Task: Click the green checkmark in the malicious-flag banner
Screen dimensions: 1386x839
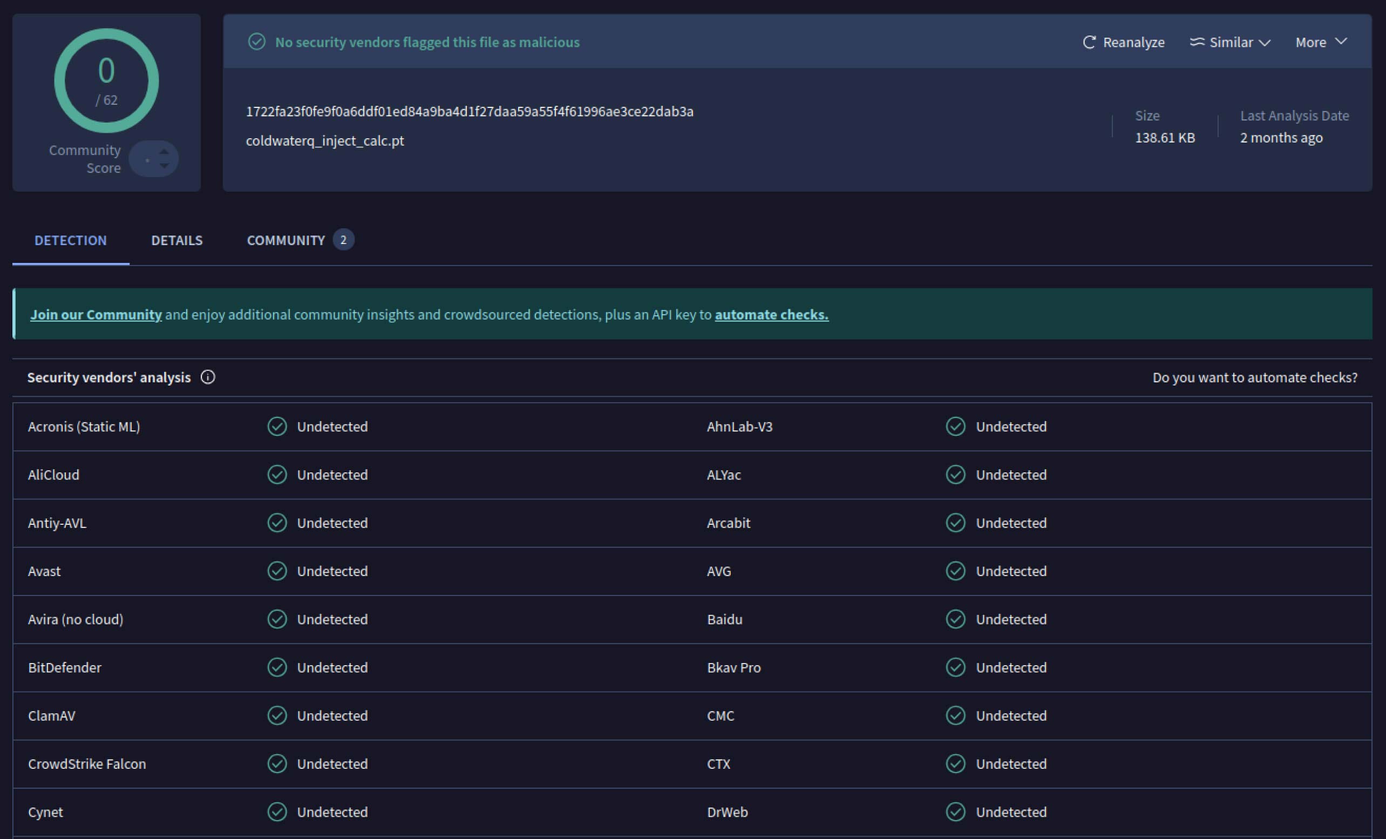Action: click(x=257, y=42)
